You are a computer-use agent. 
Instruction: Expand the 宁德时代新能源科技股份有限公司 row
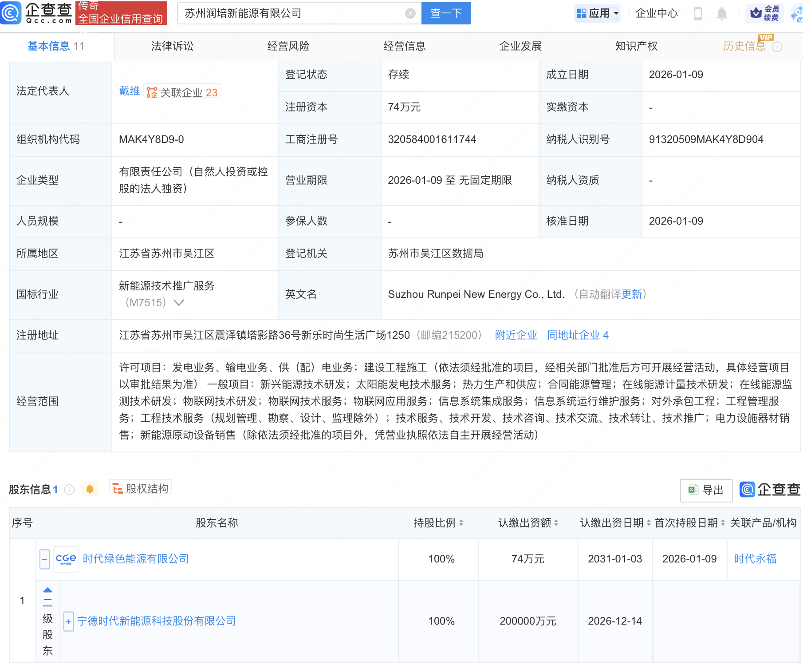[68, 621]
